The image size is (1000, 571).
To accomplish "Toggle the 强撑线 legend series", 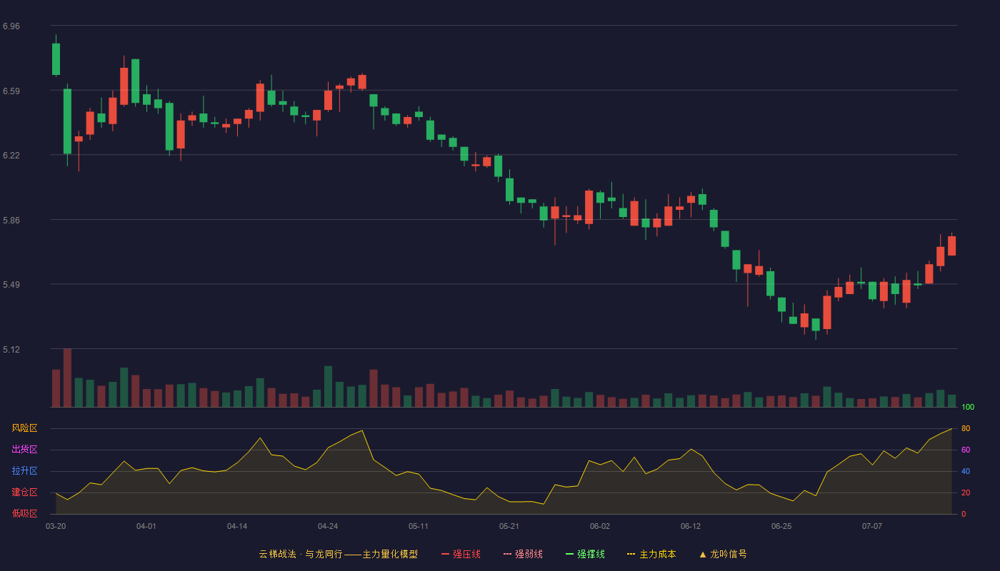I will (585, 554).
